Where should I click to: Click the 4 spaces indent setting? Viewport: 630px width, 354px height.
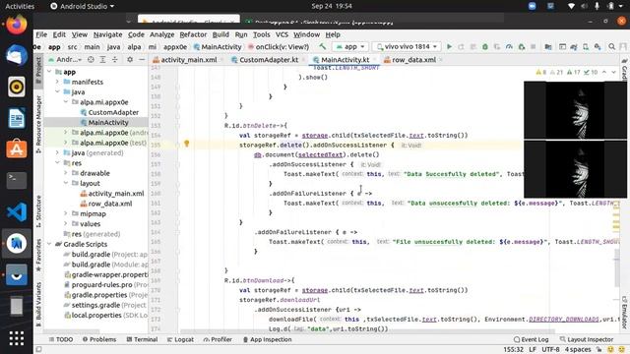578,350
